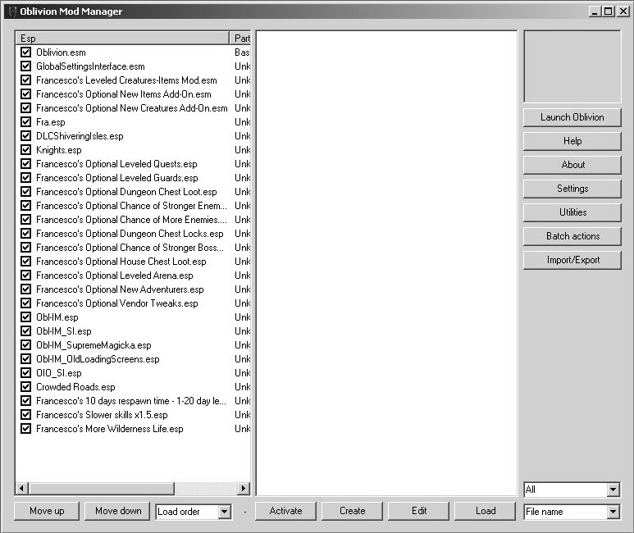Open the All filter dropdown
Screen dimensions: 634x533
tap(613, 490)
